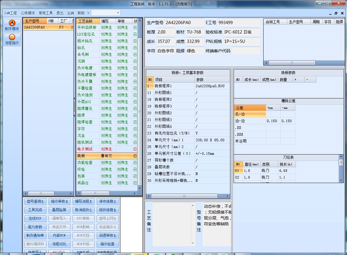Click the - column header in 铣板参数
Screen dimensions: 347x255
310,79
